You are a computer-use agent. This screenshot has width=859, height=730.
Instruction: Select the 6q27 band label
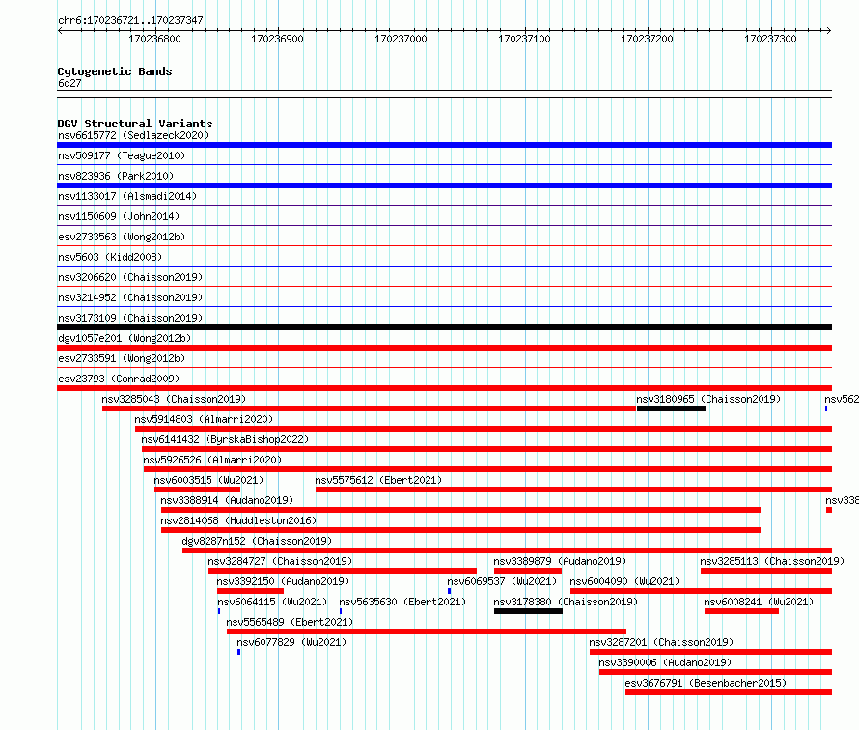pyautogui.click(x=69, y=83)
